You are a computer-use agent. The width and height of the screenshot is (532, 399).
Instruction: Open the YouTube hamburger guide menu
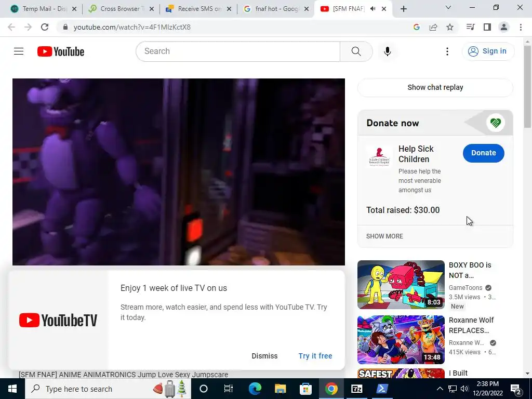pyautogui.click(x=19, y=51)
